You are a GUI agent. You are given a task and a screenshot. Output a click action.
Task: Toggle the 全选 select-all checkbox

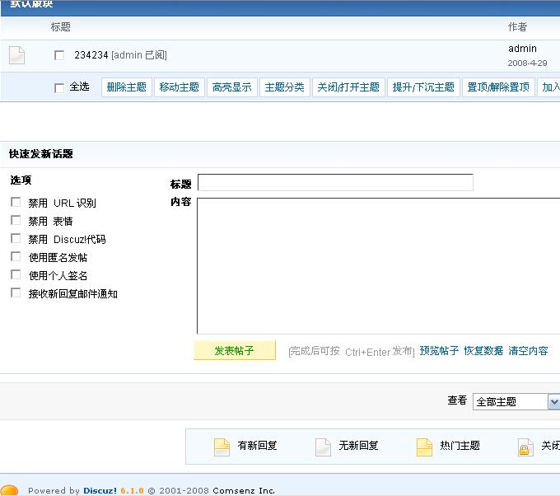pyautogui.click(x=59, y=87)
